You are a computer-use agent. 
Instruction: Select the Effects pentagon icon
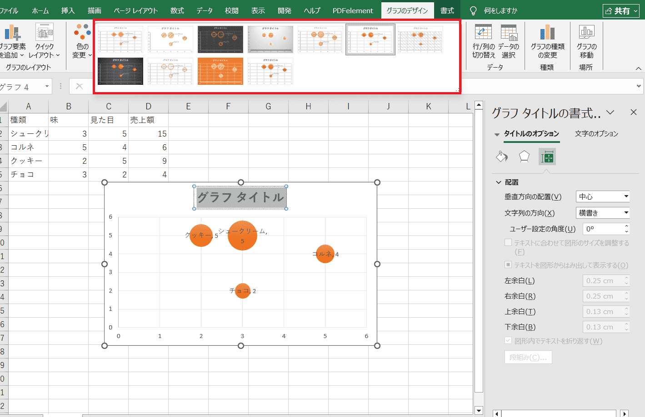pos(524,157)
